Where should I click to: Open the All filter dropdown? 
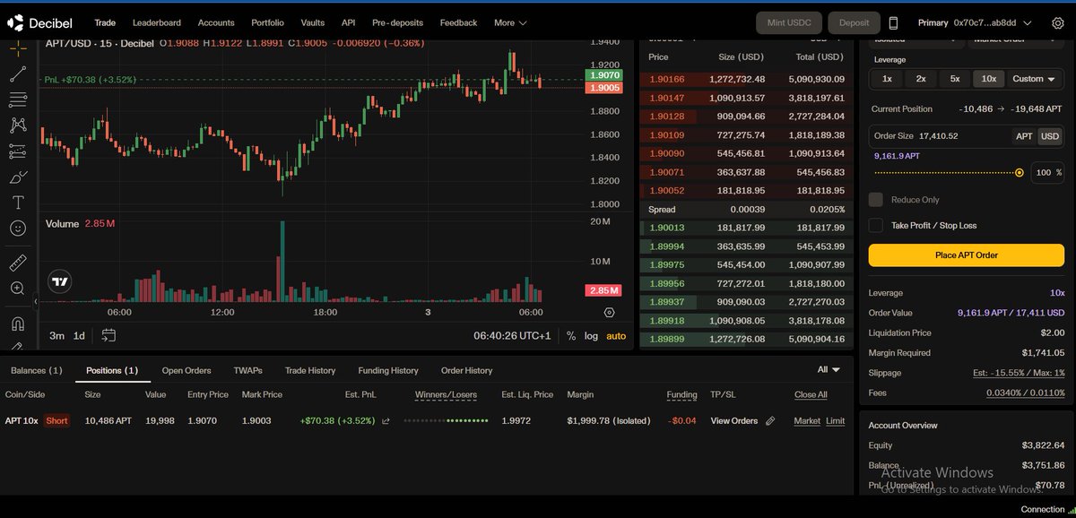829,369
